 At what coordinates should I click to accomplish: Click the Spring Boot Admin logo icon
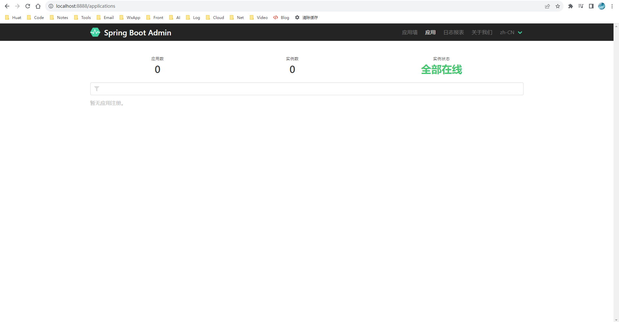click(x=95, y=32)
